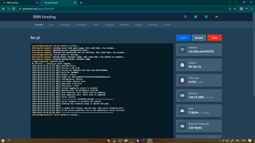Click the Memory module icon
This screenshot has height=143, width=255.
tap(182, 95)
